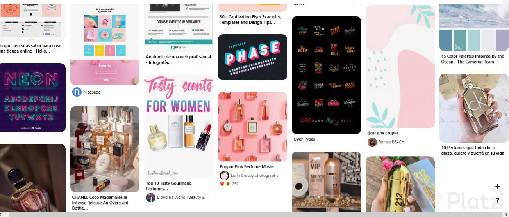Screen dimensions: 509x217
Task: Open 15 Color Palettes Inspired by Ocean link
Action: [x=473, y=59]
